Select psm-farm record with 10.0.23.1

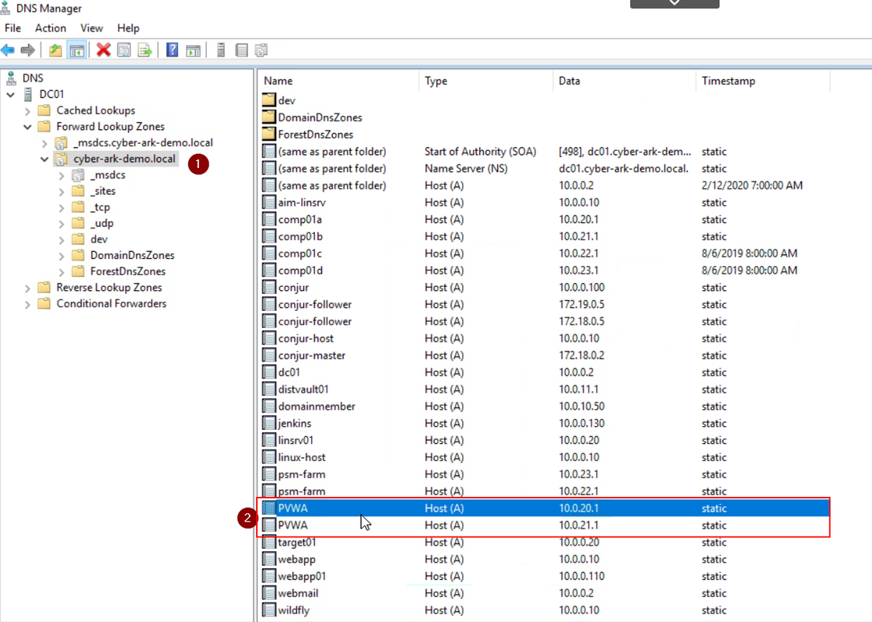(x=545, y=474)
